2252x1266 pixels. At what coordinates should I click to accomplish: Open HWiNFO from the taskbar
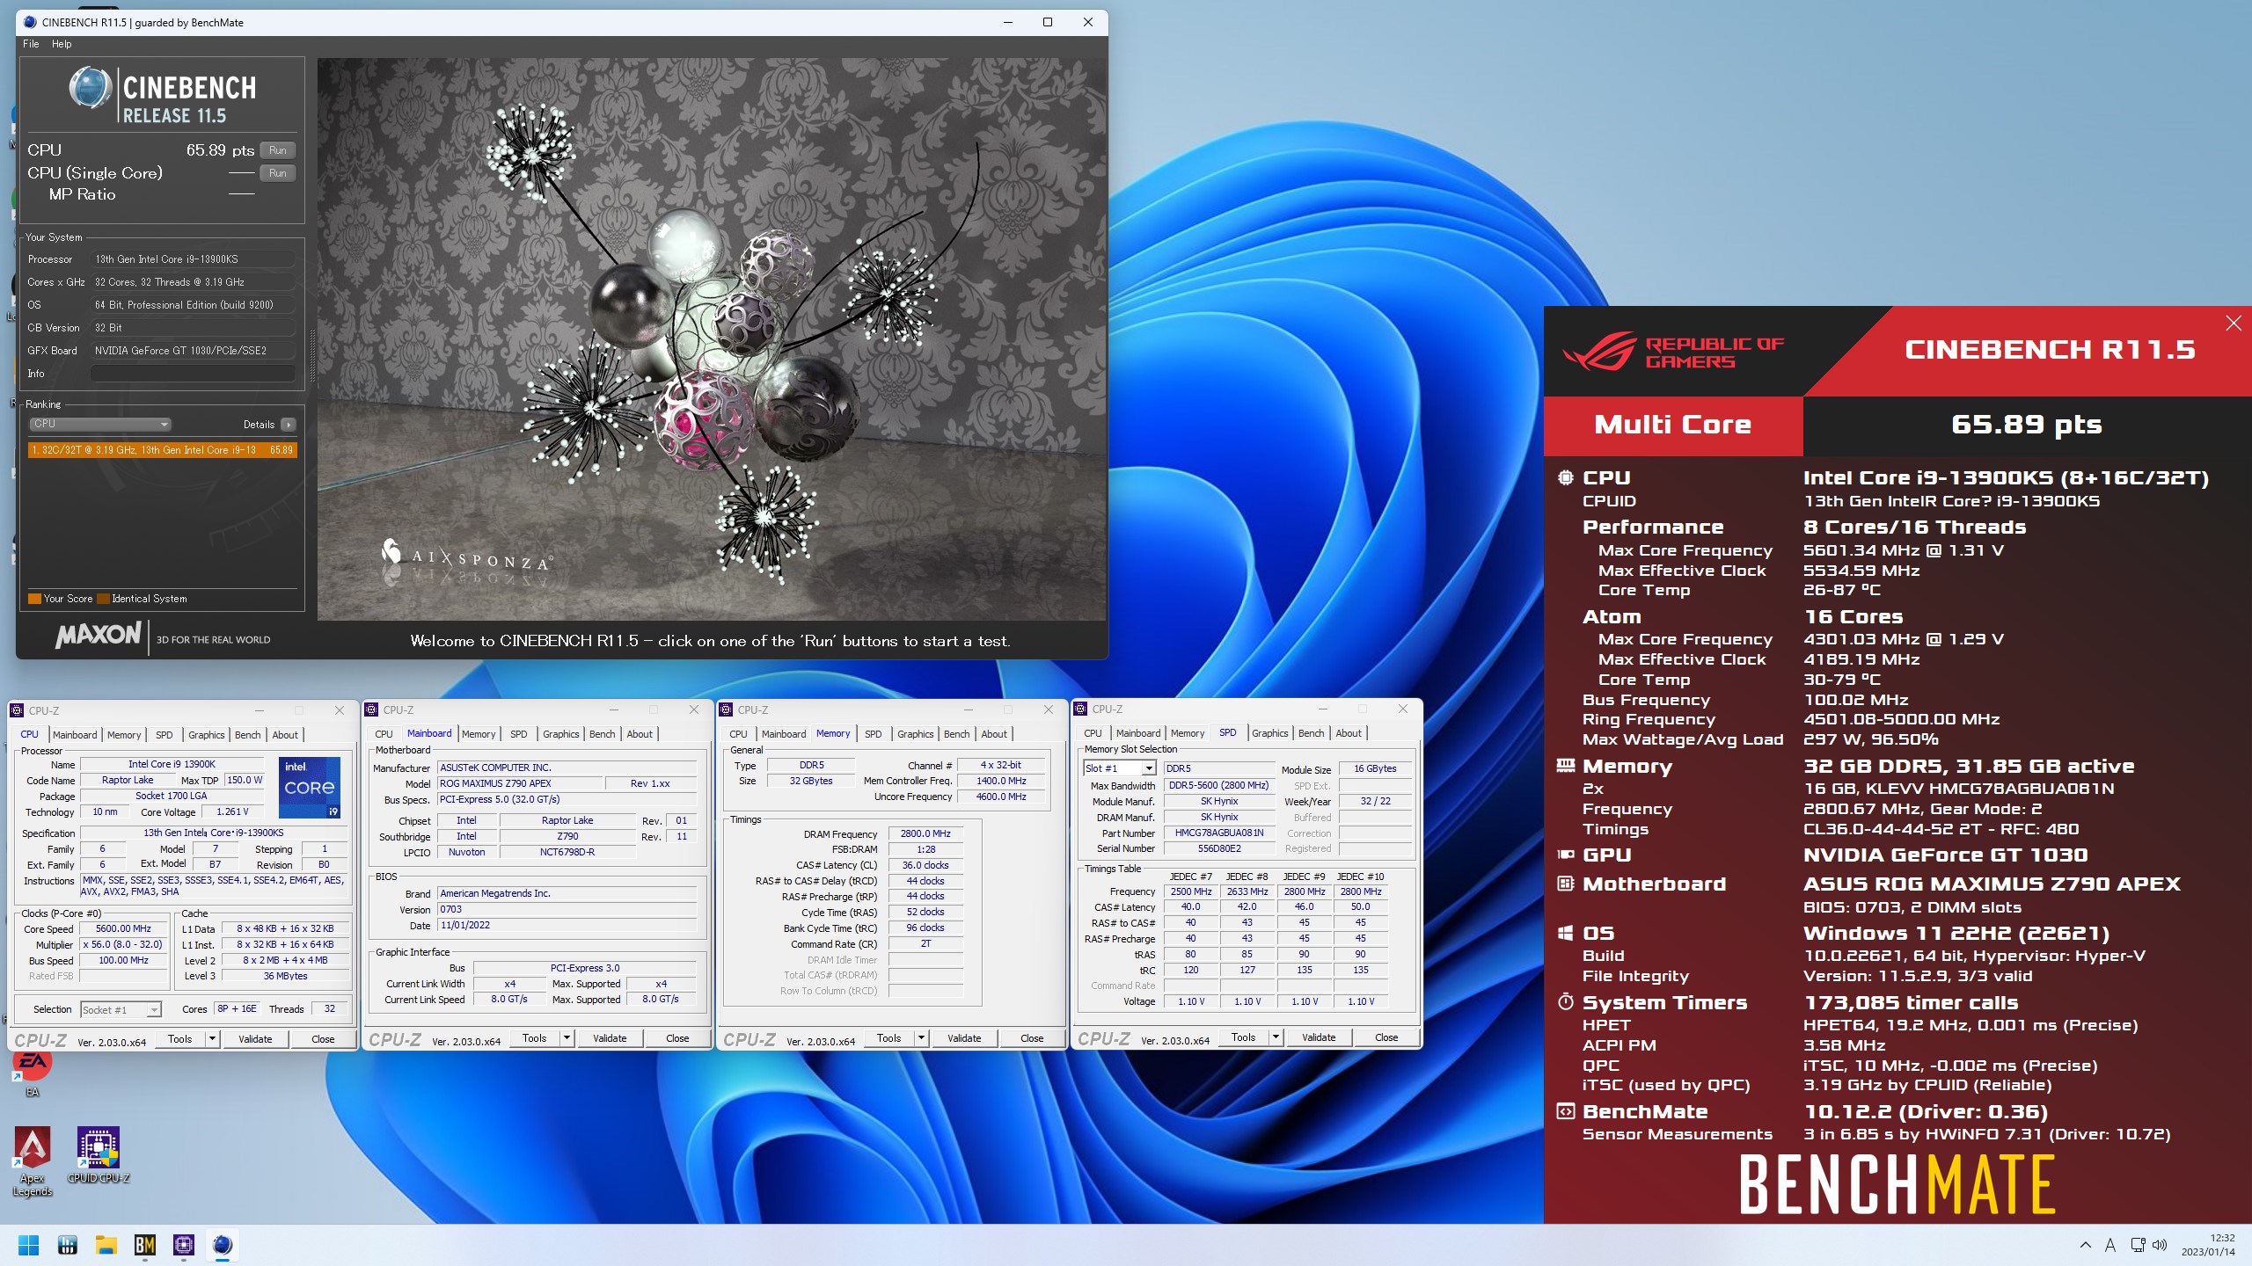[x=67, y=1245]
